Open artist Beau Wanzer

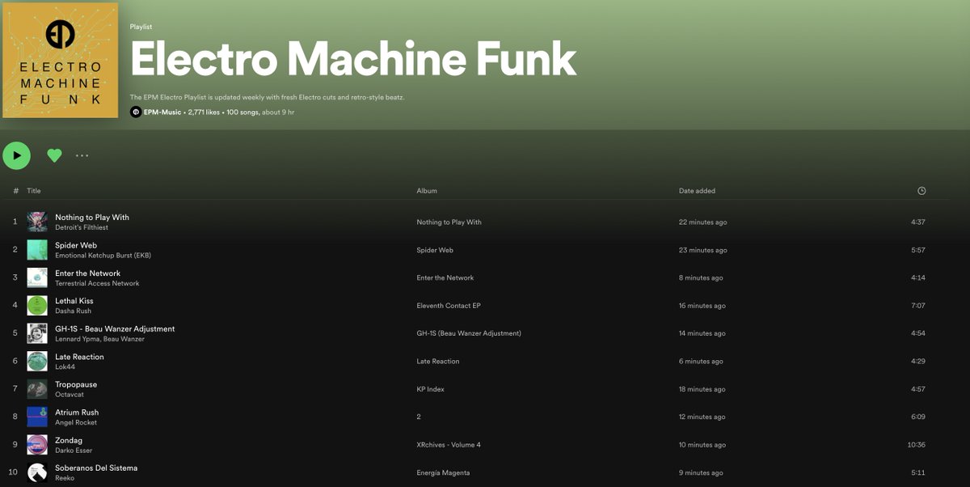click(x=124, y=340)
